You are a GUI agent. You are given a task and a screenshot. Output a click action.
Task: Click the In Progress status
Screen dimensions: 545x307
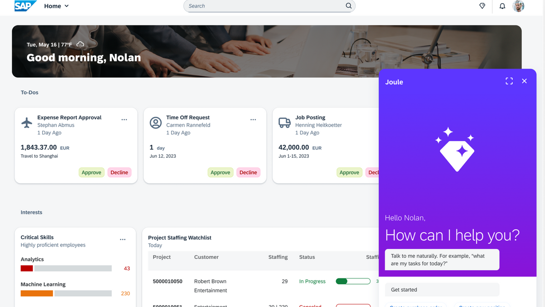(312, 282)
